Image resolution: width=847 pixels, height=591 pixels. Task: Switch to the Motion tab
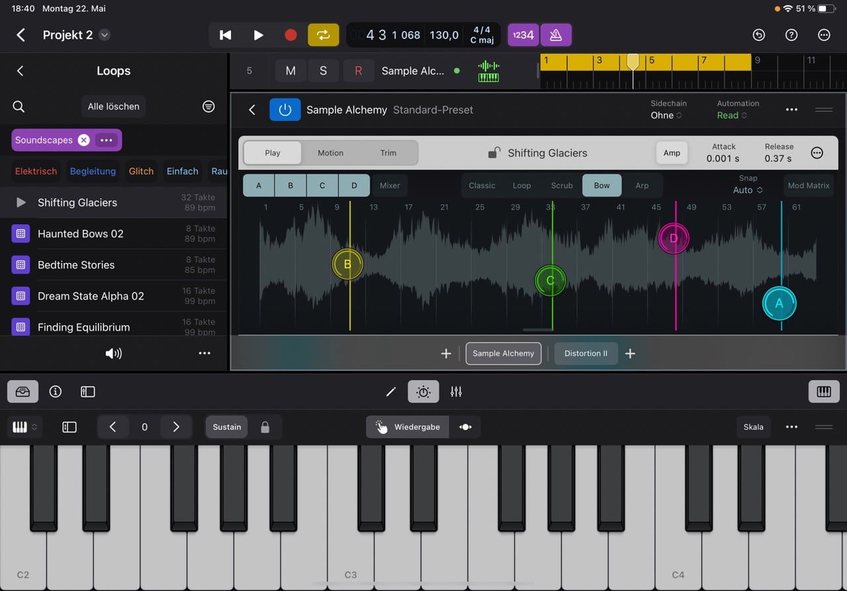(x=330, y=153)
